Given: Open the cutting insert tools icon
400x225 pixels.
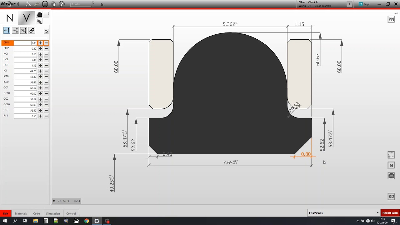Looking at the screenshot, I should (37, 4).
